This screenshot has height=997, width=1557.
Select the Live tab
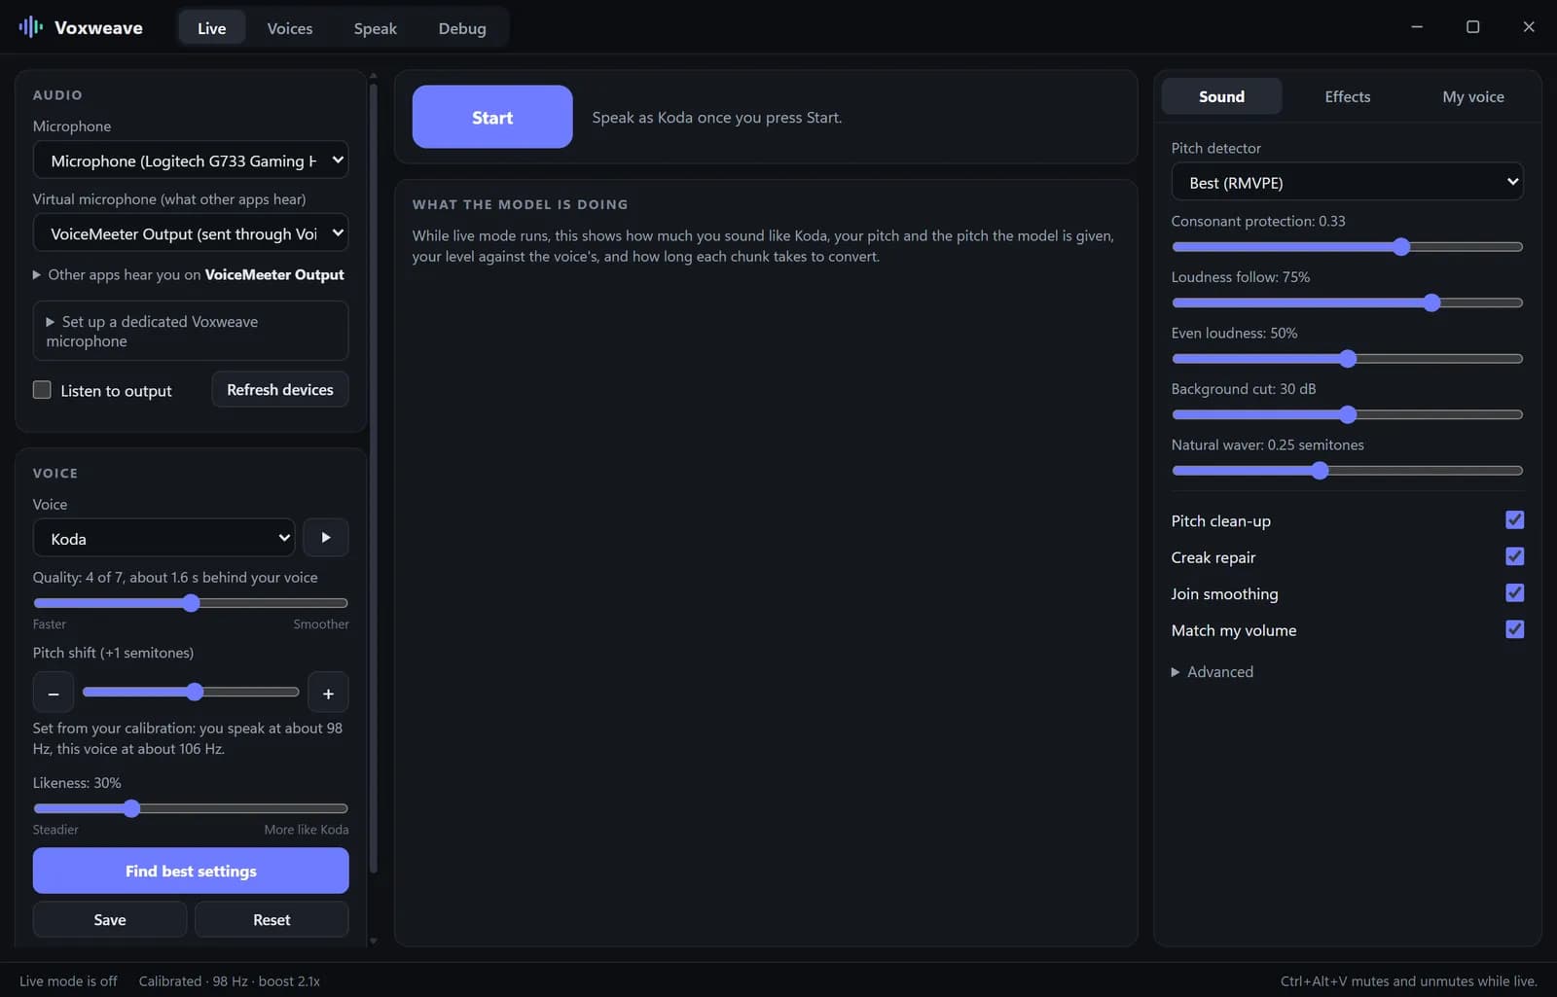click(x=211, y=28)
